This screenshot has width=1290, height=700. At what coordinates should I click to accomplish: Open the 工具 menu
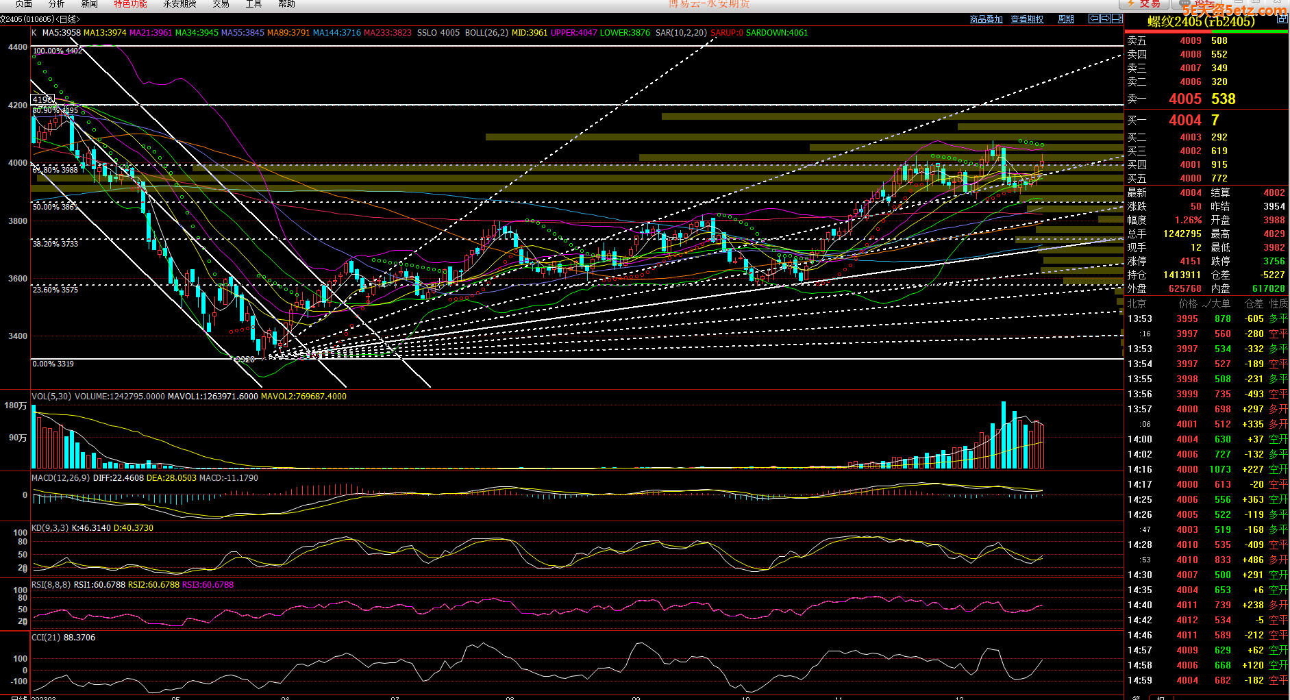click(253, 4)
